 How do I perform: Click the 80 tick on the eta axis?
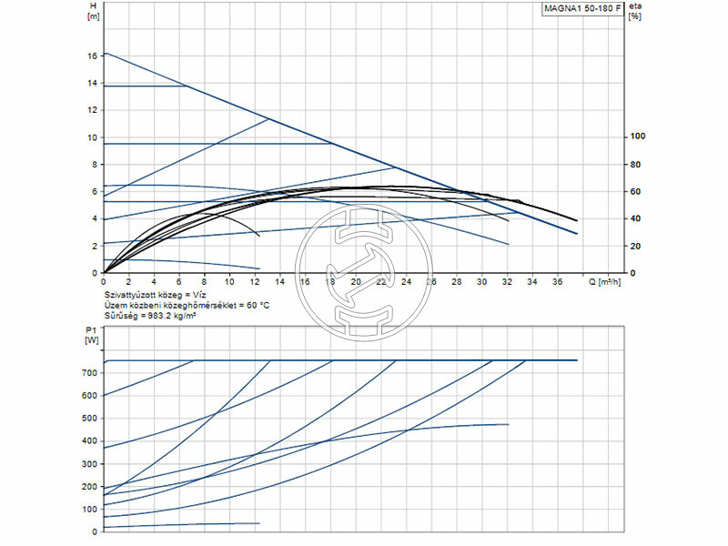[x=636, y=164]
